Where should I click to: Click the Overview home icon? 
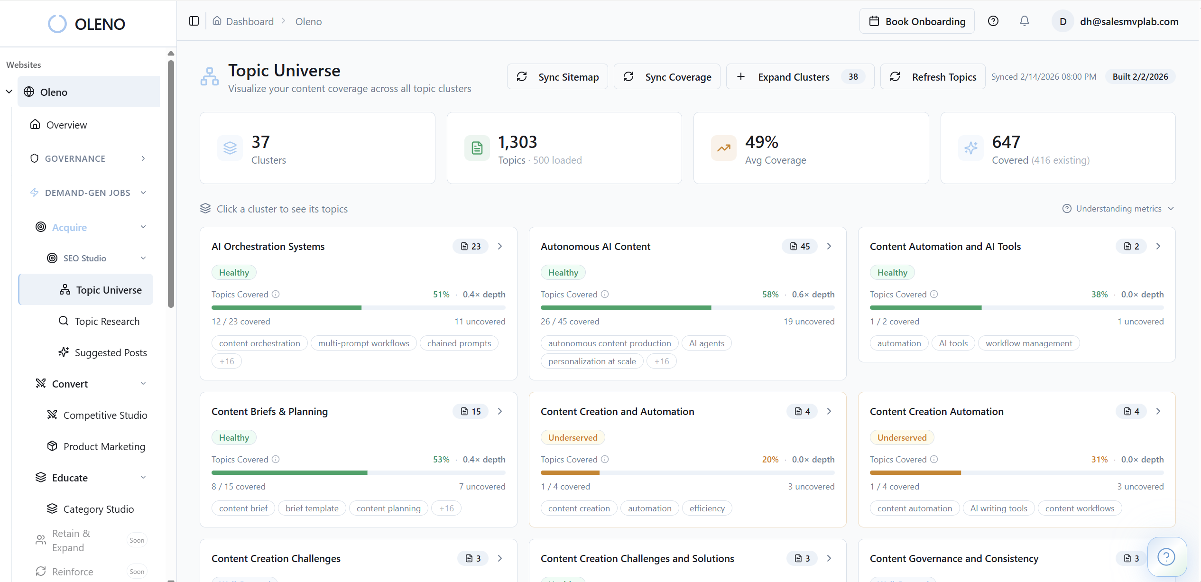coord(36,124)
